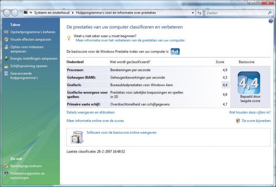
Task: Click the large 4,4 Basisscore badge
Action: pyautogui.click(x=249, y=83)
